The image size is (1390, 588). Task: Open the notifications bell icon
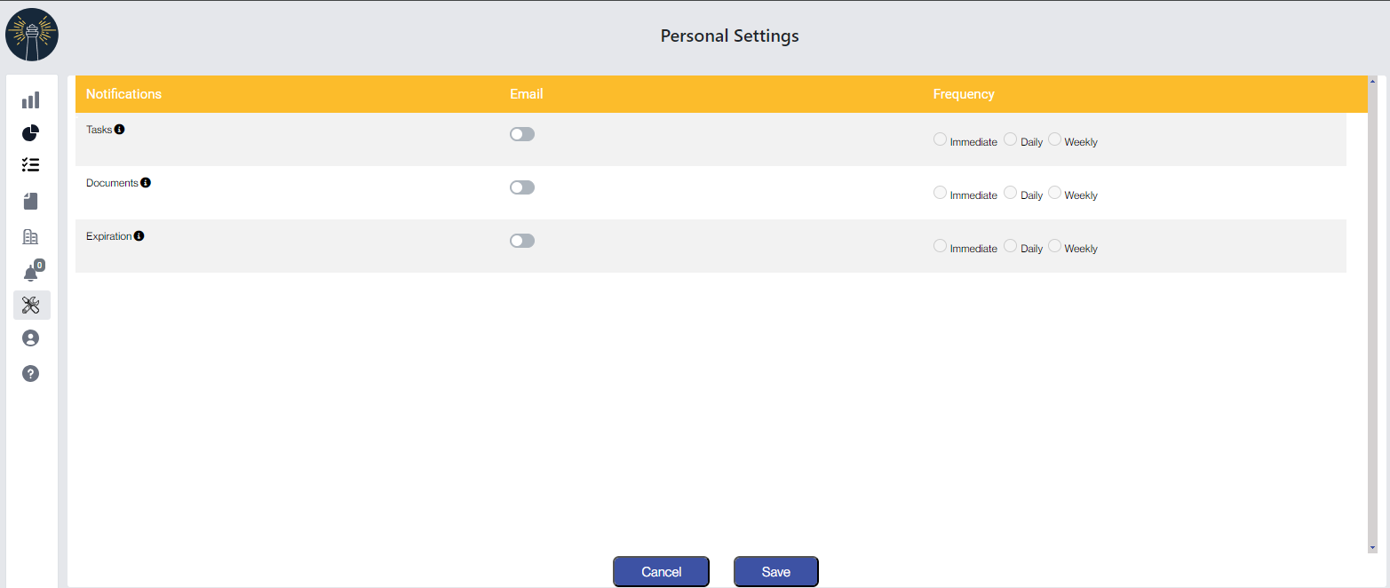click(x=31, y=273)
